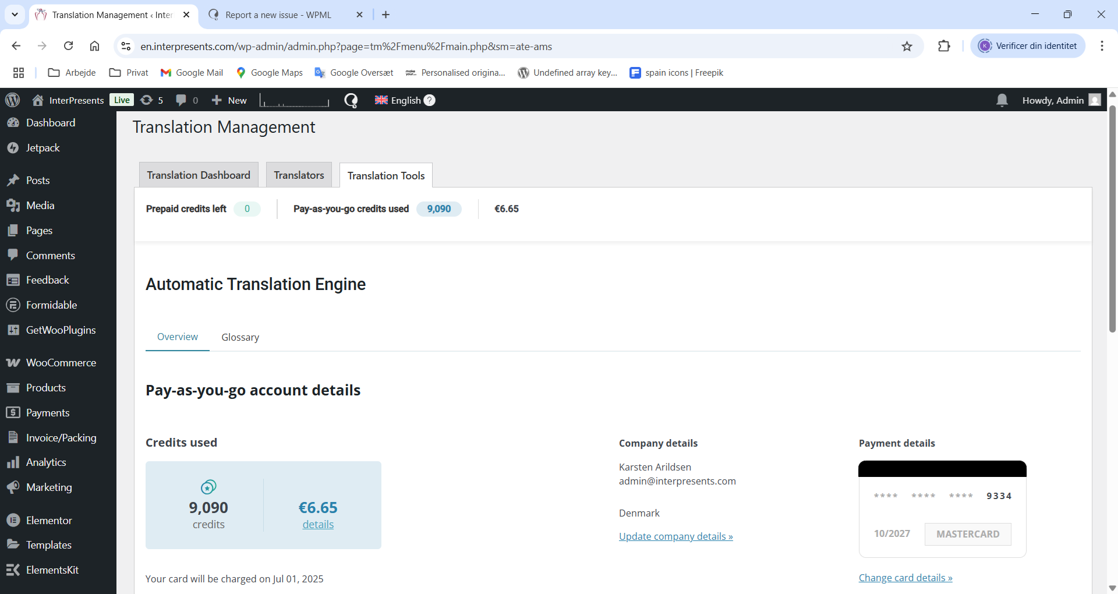
Task: Open a new browser tab
Action: pyautogui.click(x=385, y=15)
